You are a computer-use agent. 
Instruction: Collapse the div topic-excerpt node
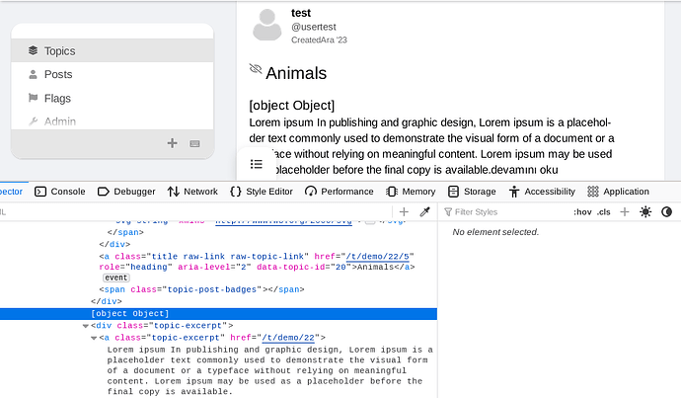[x=86, y=325]
